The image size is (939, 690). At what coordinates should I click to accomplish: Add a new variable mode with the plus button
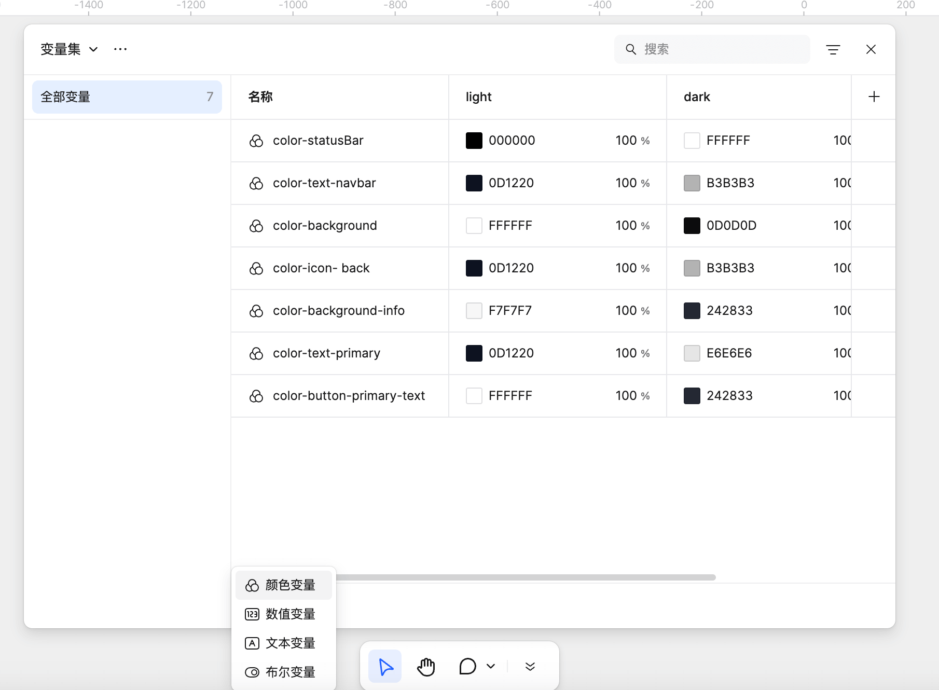click(874, 96)
